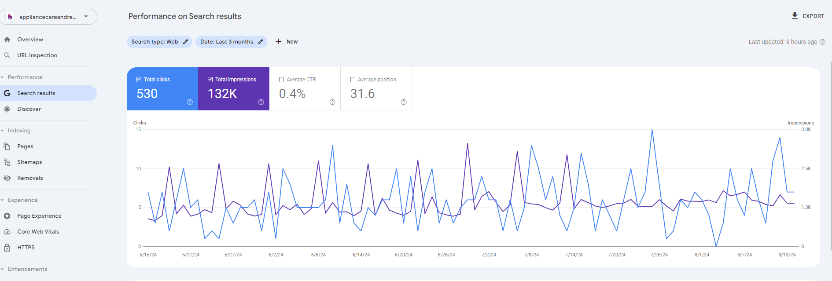Click the URL inspection magnifier icon

(x=7, y=55)
